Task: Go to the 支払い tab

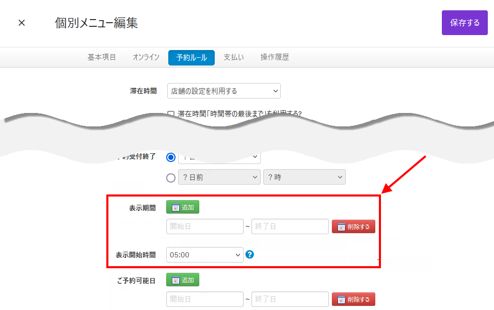Action: (234, 57)
